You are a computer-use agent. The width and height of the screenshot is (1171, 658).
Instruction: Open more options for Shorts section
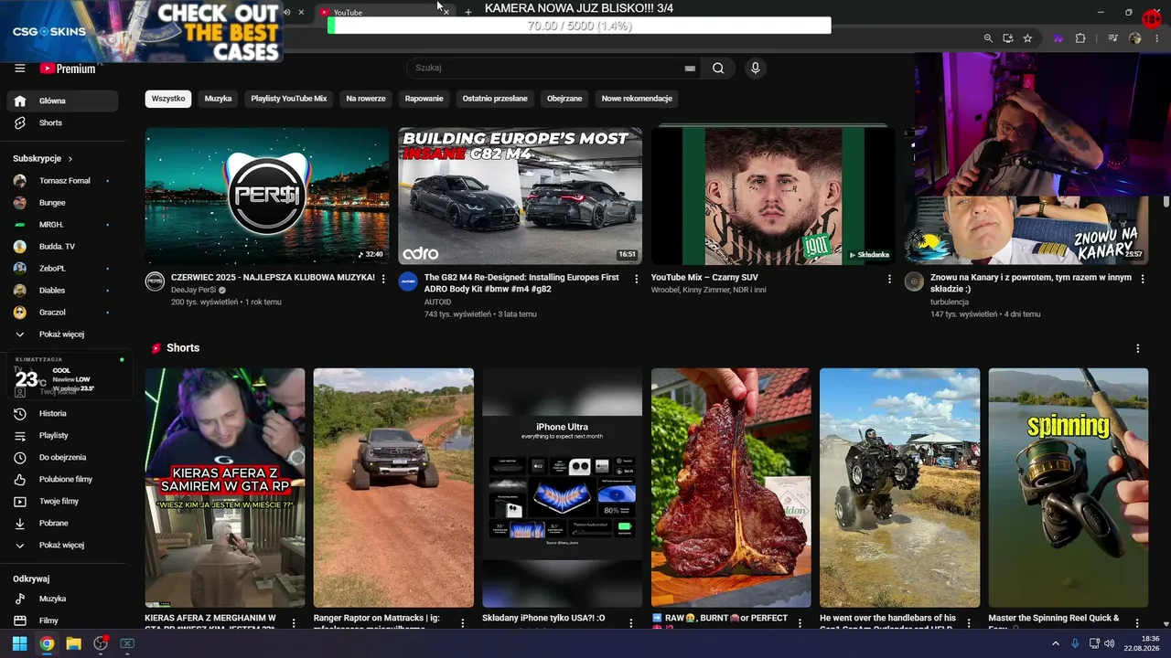coord(1138,348)
